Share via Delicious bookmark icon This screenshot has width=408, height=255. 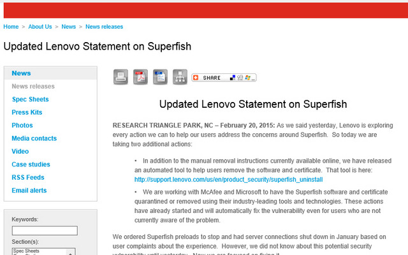(x=233, y=78)
